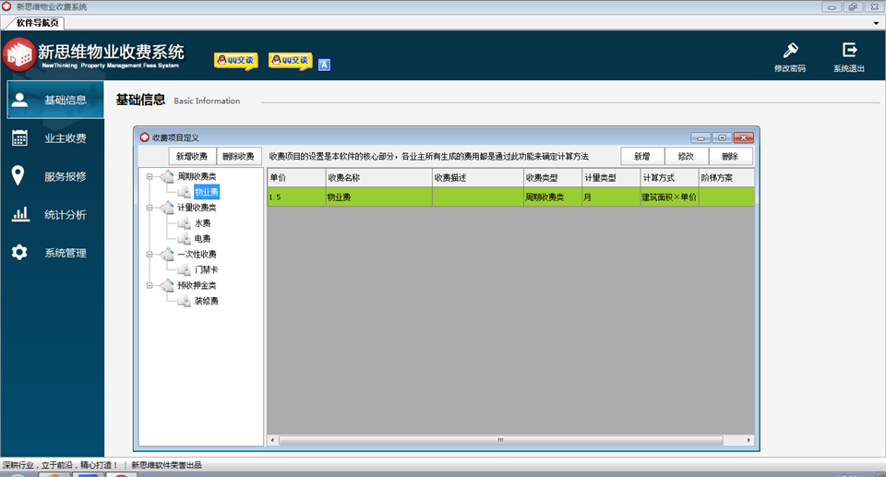Select the 基础信息 sidebar menu item
Image resolution: width=886 pixels, height=477 pixels.
pyautogui.click(x=55, y=100)
